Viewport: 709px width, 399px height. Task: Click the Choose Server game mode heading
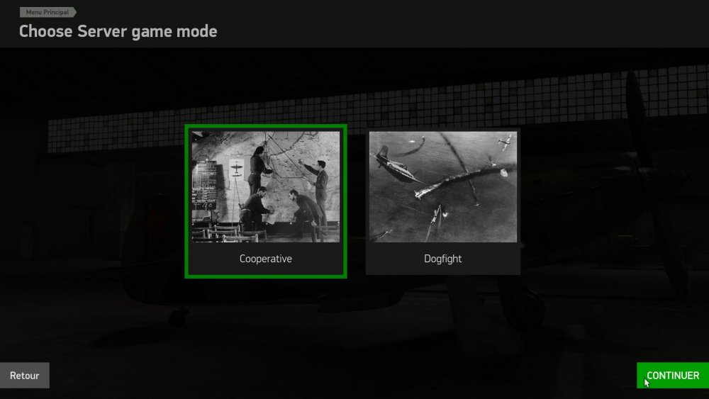(118, 31)
